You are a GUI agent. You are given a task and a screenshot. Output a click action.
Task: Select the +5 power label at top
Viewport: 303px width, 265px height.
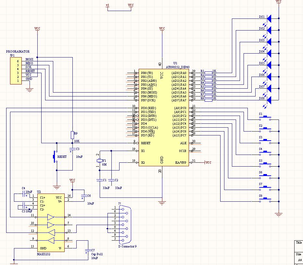pos(107,5)
